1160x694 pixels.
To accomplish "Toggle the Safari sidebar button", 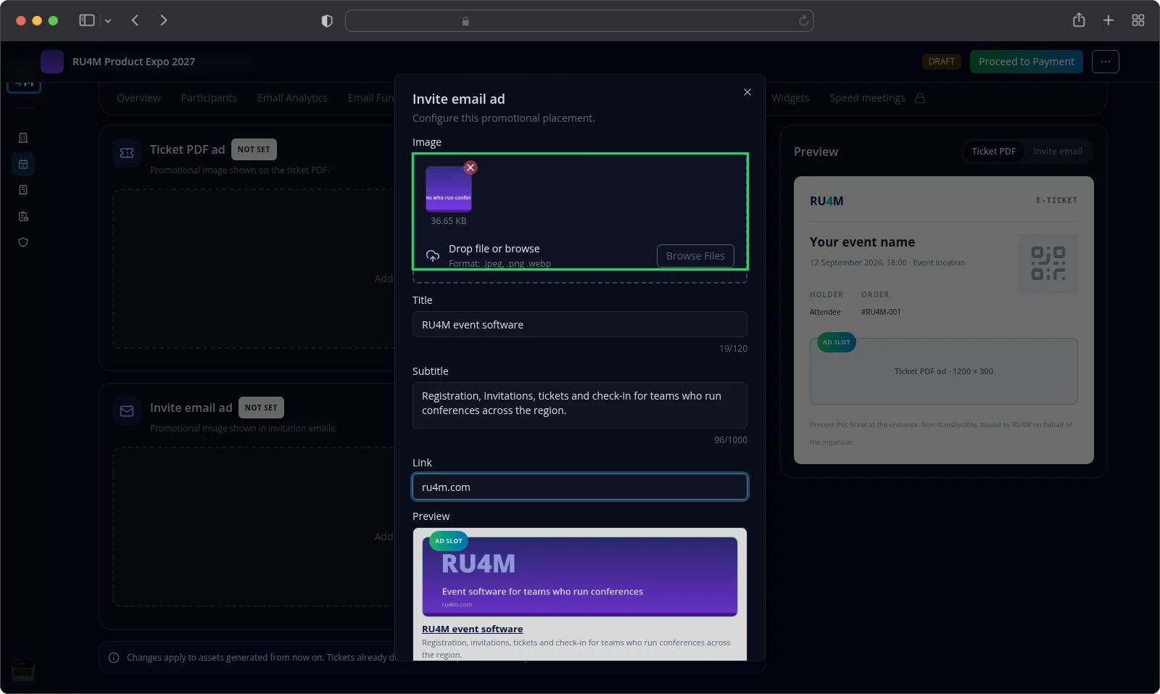I will tap(87, 20).
